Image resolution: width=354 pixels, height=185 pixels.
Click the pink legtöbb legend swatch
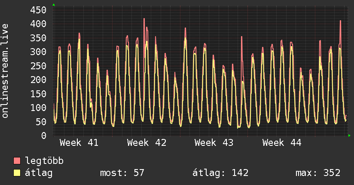tap(17, 161)
